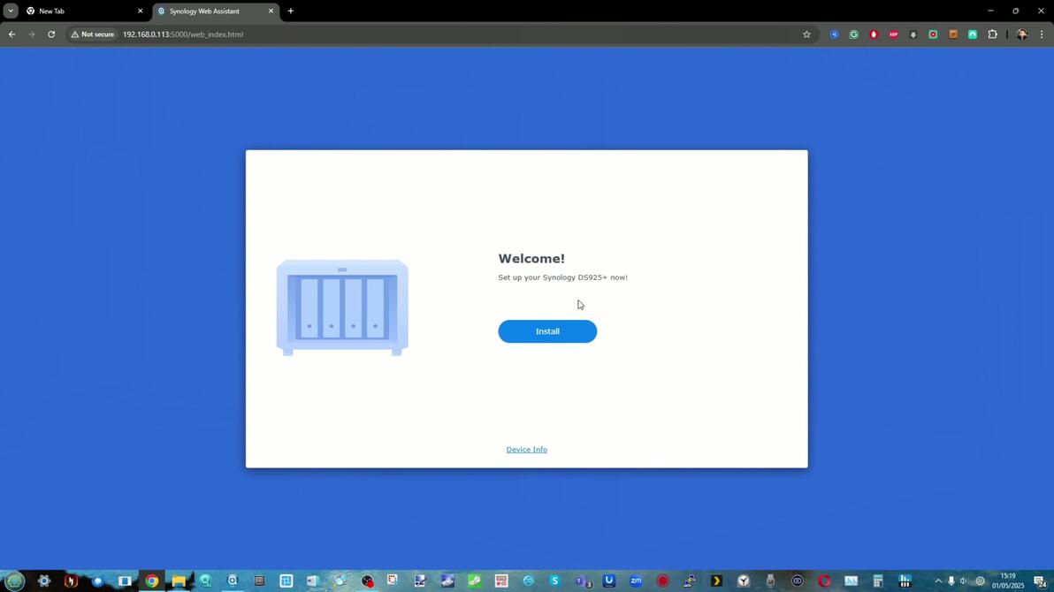Click the Synology NAS illustration
1054x592 pixels.
342,307
